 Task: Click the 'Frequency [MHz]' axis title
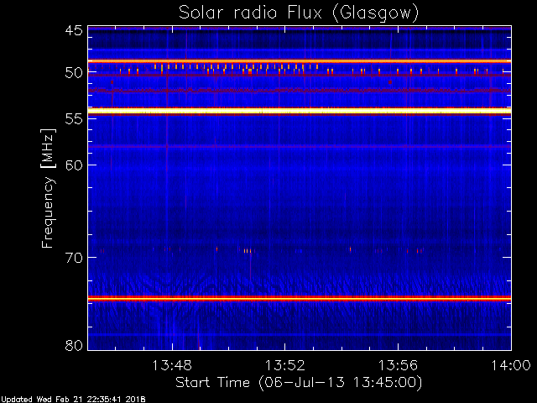(48, 188)
